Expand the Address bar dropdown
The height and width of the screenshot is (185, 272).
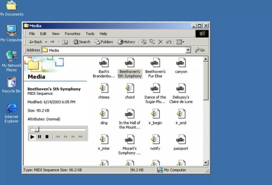click(188, 50)
